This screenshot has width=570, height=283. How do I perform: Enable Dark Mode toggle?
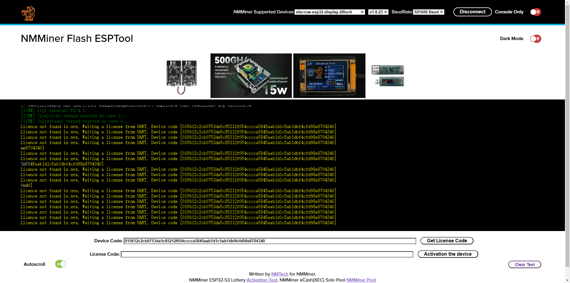click(x=536, y=39)
